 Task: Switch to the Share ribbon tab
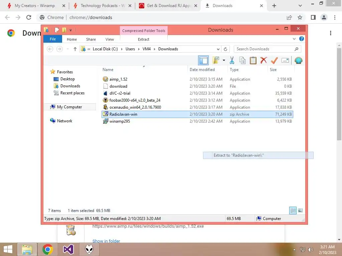[x=91, y=39]
